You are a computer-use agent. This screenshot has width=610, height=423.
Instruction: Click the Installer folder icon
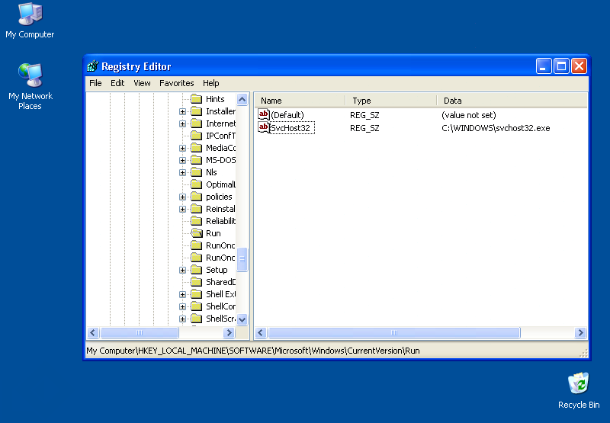pyautogui.click(x=197, y=111)
